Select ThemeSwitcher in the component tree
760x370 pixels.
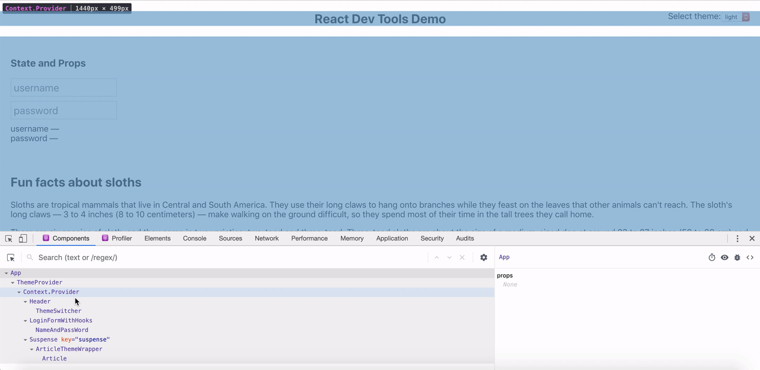point(58,311)
